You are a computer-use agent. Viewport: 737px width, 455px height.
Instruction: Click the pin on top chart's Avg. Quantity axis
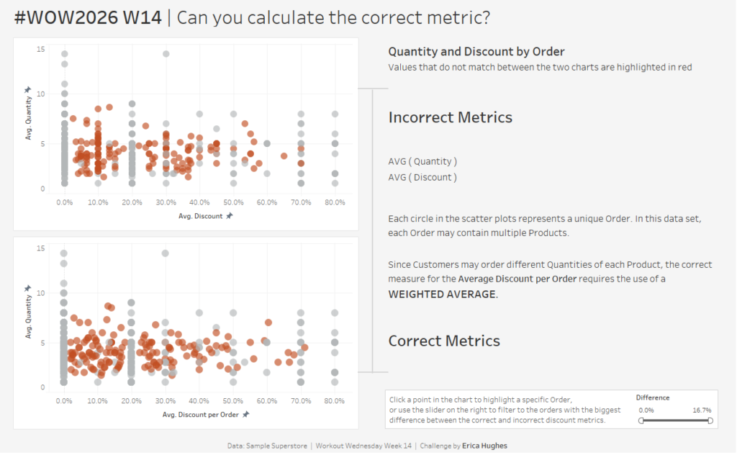[x=27, y=90]
